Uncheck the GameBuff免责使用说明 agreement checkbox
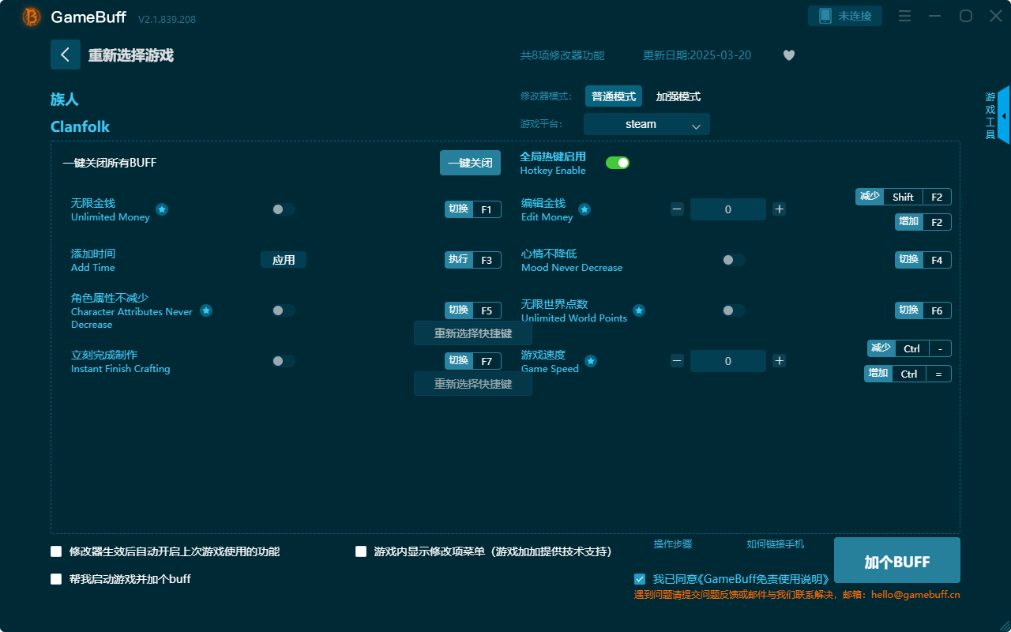This screenshot has width=1011, height=632. [640, 579]
